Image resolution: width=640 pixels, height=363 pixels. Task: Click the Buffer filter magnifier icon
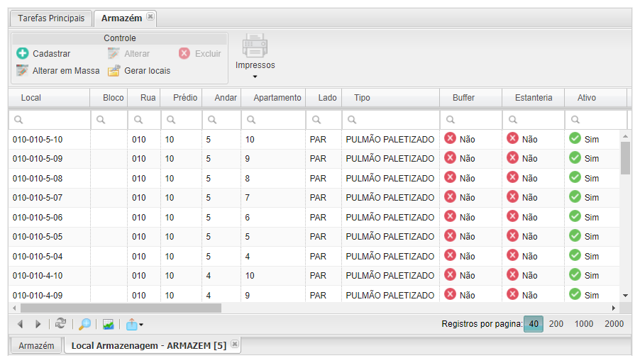(451, 120)
